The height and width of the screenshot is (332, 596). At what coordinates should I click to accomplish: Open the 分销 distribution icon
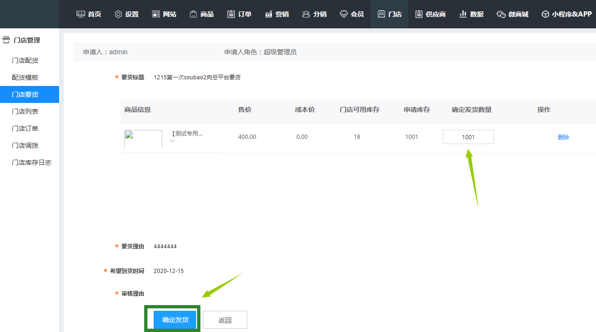(x=306, y=14)
